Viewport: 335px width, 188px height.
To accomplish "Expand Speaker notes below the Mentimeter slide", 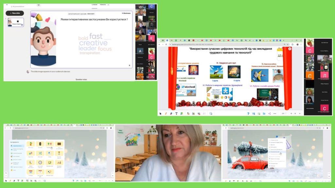I will (x=81, y=79).
